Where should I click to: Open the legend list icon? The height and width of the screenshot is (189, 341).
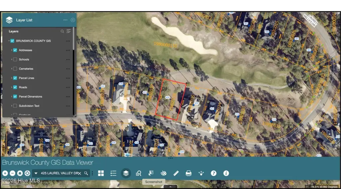click(113, 173)
